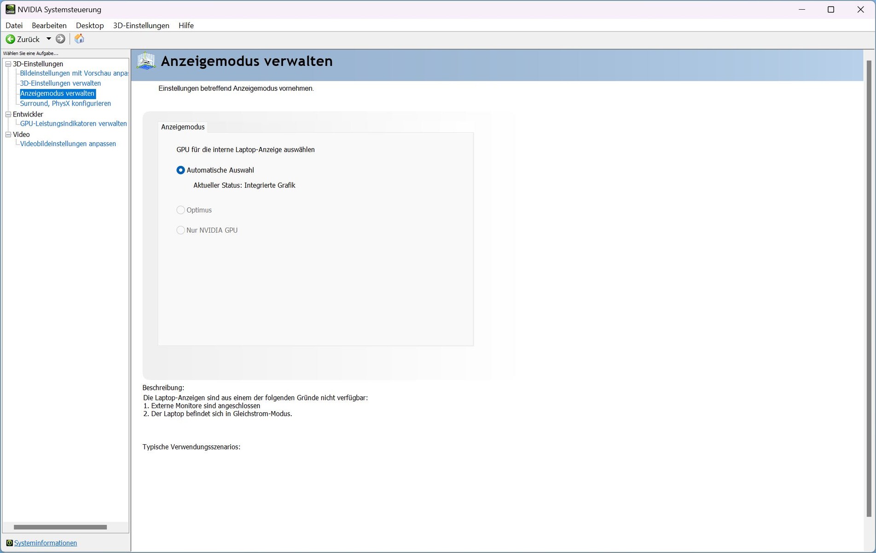Collapse the Video tree node
This screenshot has width=876, height=553.
pos(8,135)
